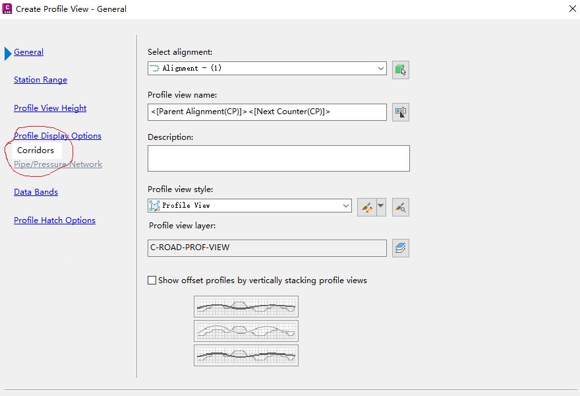Viewport: 580px width, 396px height.
Task: Open the Profile Hatch Options page
Action: tap(55, 220)
